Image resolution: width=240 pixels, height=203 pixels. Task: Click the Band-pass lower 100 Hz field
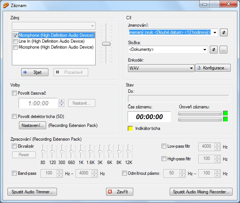(49, 173)
